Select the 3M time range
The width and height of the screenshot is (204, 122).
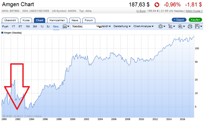coord(35,27)
